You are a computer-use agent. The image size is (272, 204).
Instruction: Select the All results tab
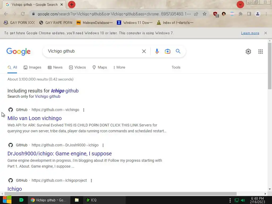tap(12, 67)
